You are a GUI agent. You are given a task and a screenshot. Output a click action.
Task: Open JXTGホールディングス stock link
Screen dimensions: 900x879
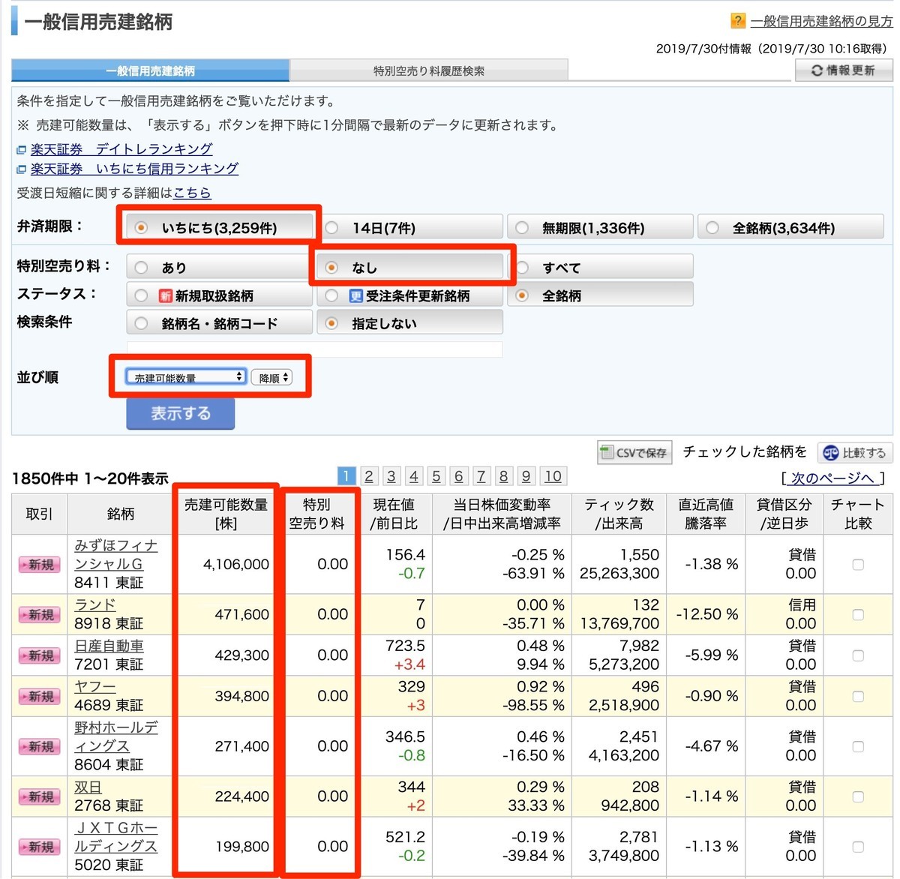coord(115,837)
